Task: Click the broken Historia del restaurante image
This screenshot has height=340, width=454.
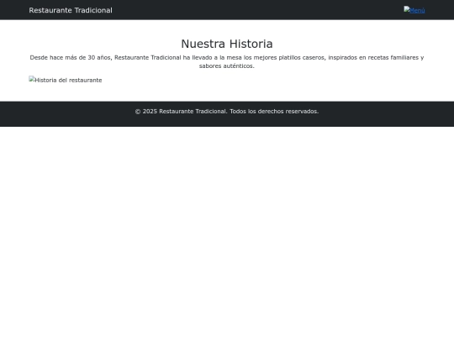Action: 66,80
